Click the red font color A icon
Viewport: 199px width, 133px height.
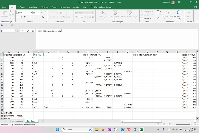(x=43, y=17)
